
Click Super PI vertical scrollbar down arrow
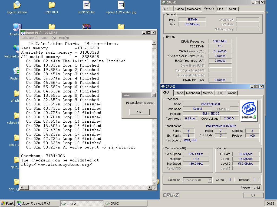click(x=154, y=183)
